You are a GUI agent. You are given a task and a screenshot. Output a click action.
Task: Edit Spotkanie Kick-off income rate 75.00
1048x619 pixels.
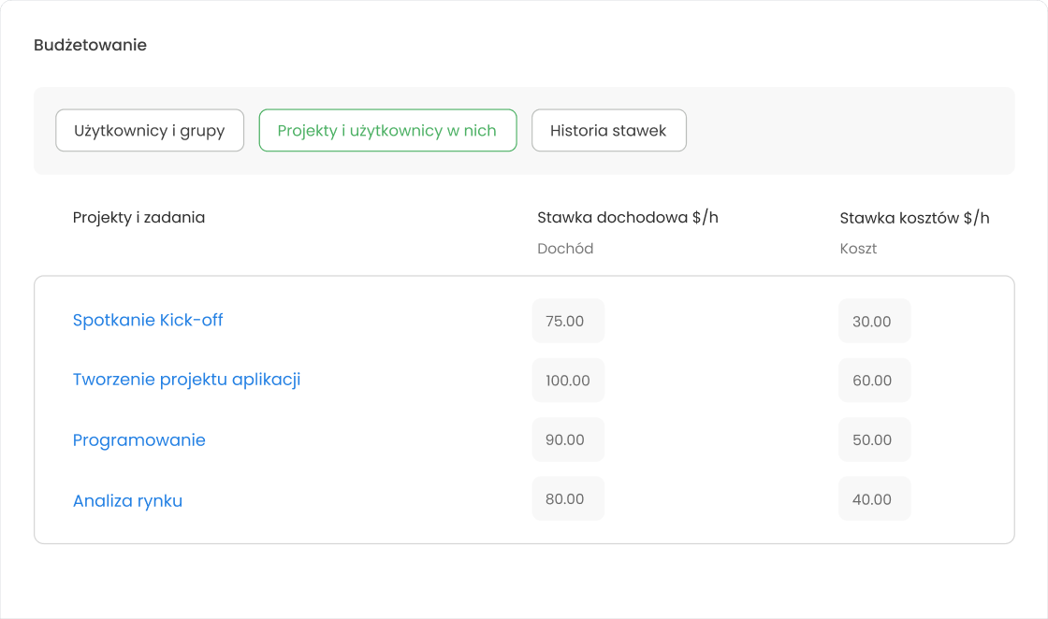point(568,321)
